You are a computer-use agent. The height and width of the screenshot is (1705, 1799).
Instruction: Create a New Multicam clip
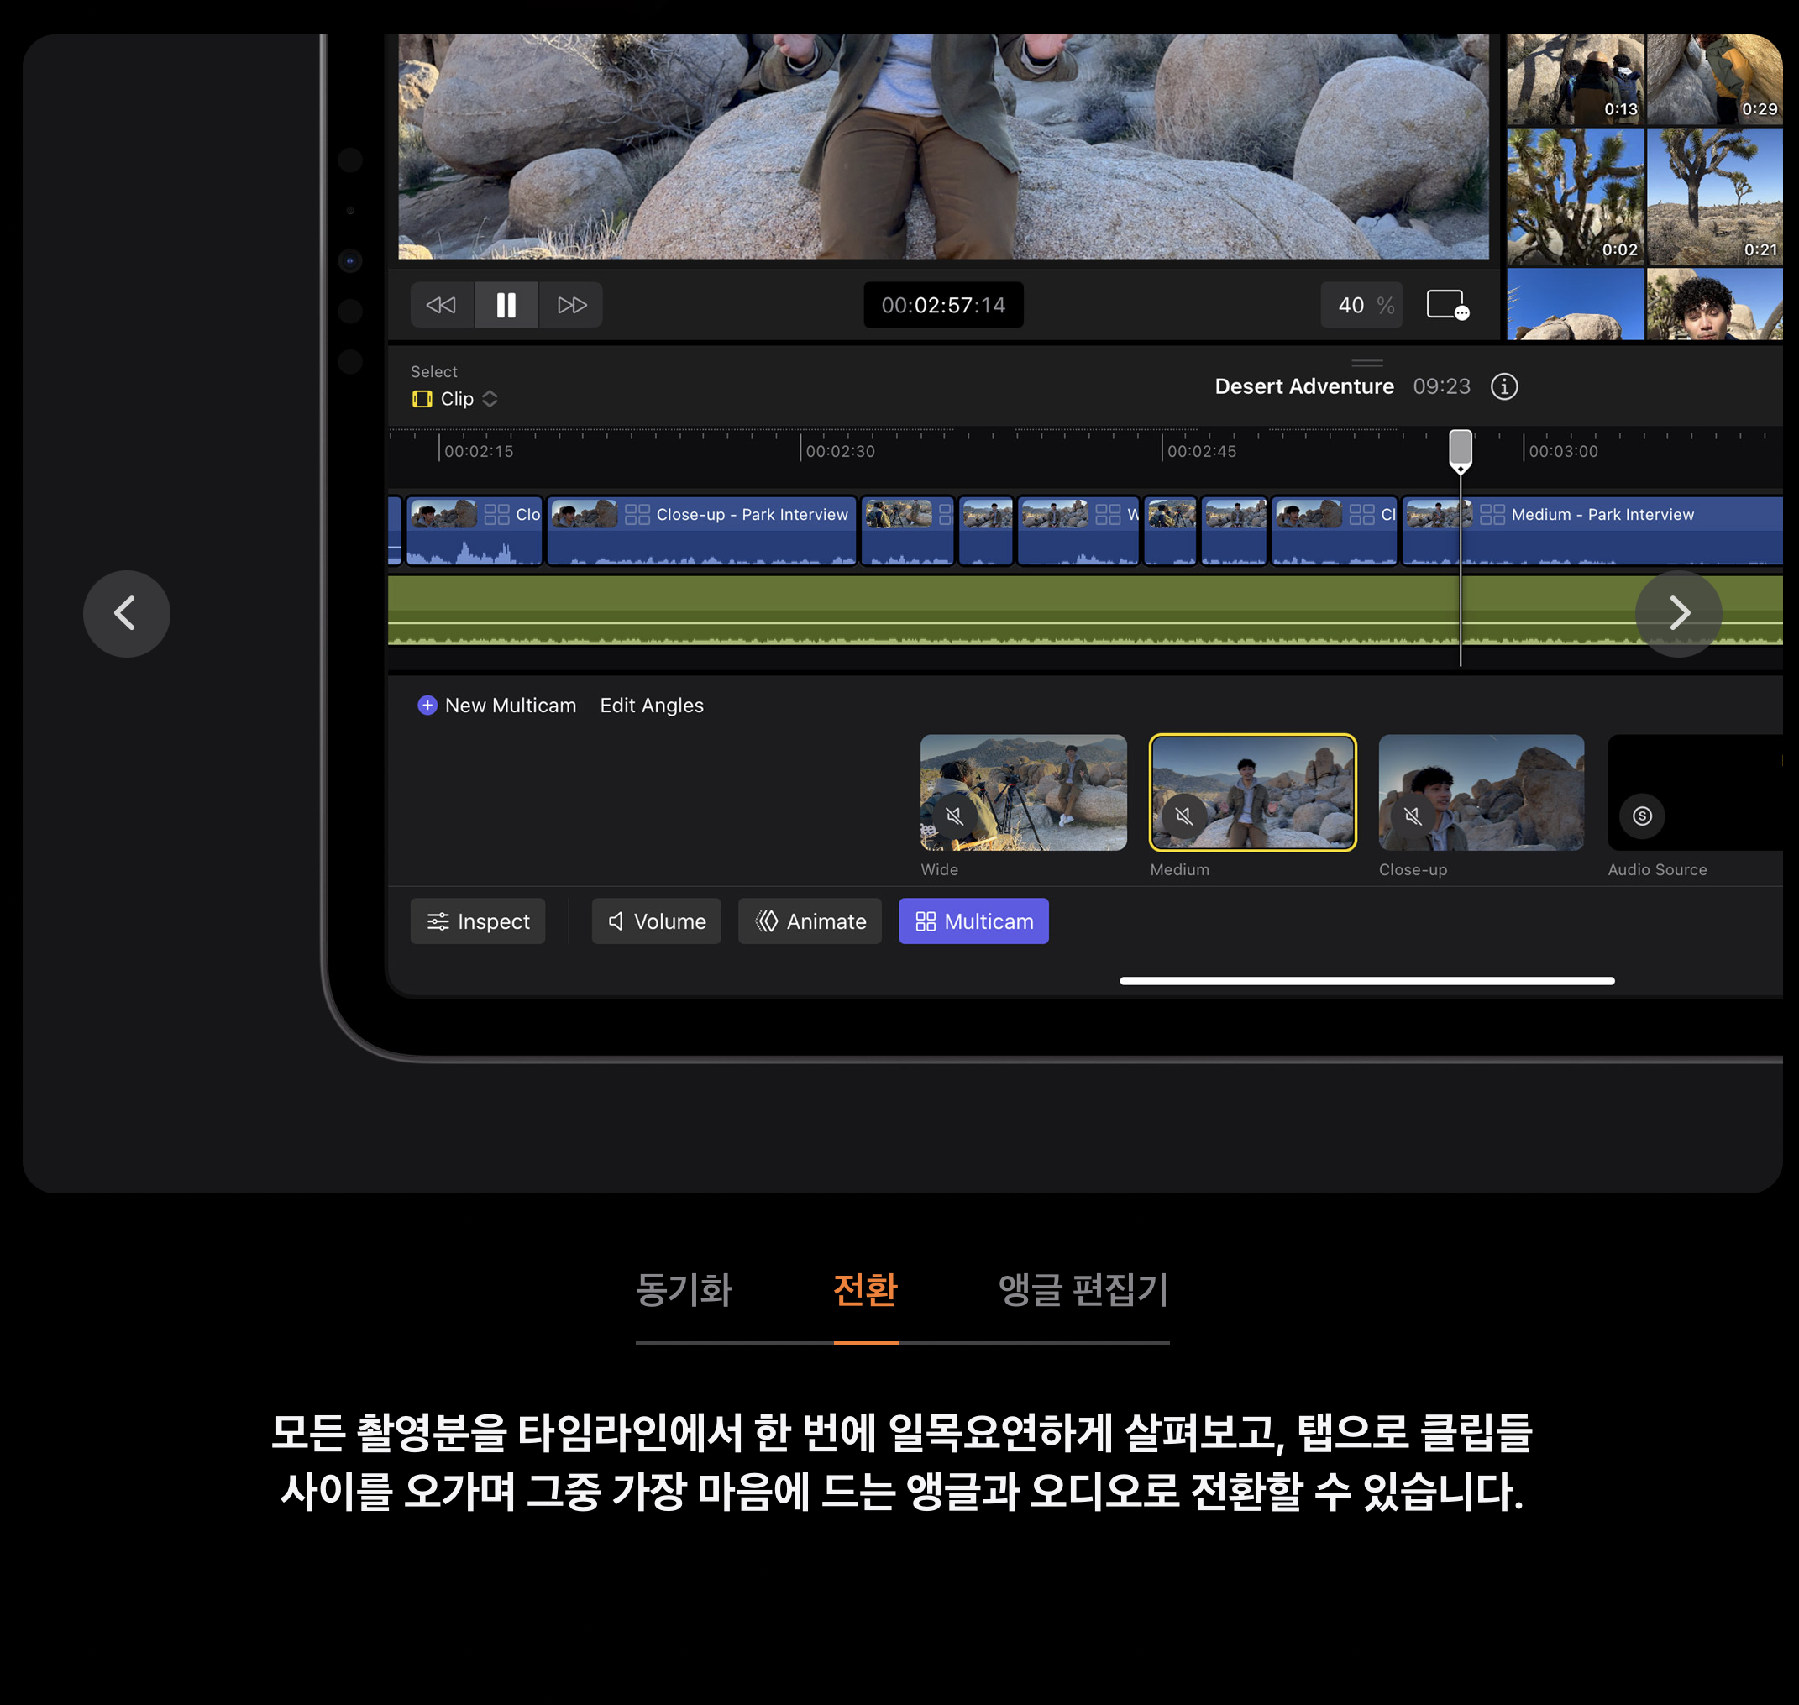pos(497,706)
